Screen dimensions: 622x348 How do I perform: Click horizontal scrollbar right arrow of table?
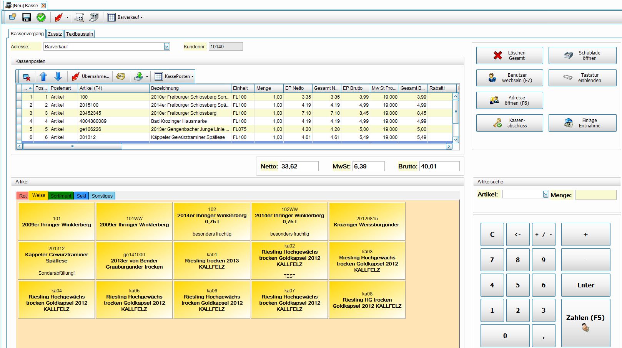pos(449,146)
